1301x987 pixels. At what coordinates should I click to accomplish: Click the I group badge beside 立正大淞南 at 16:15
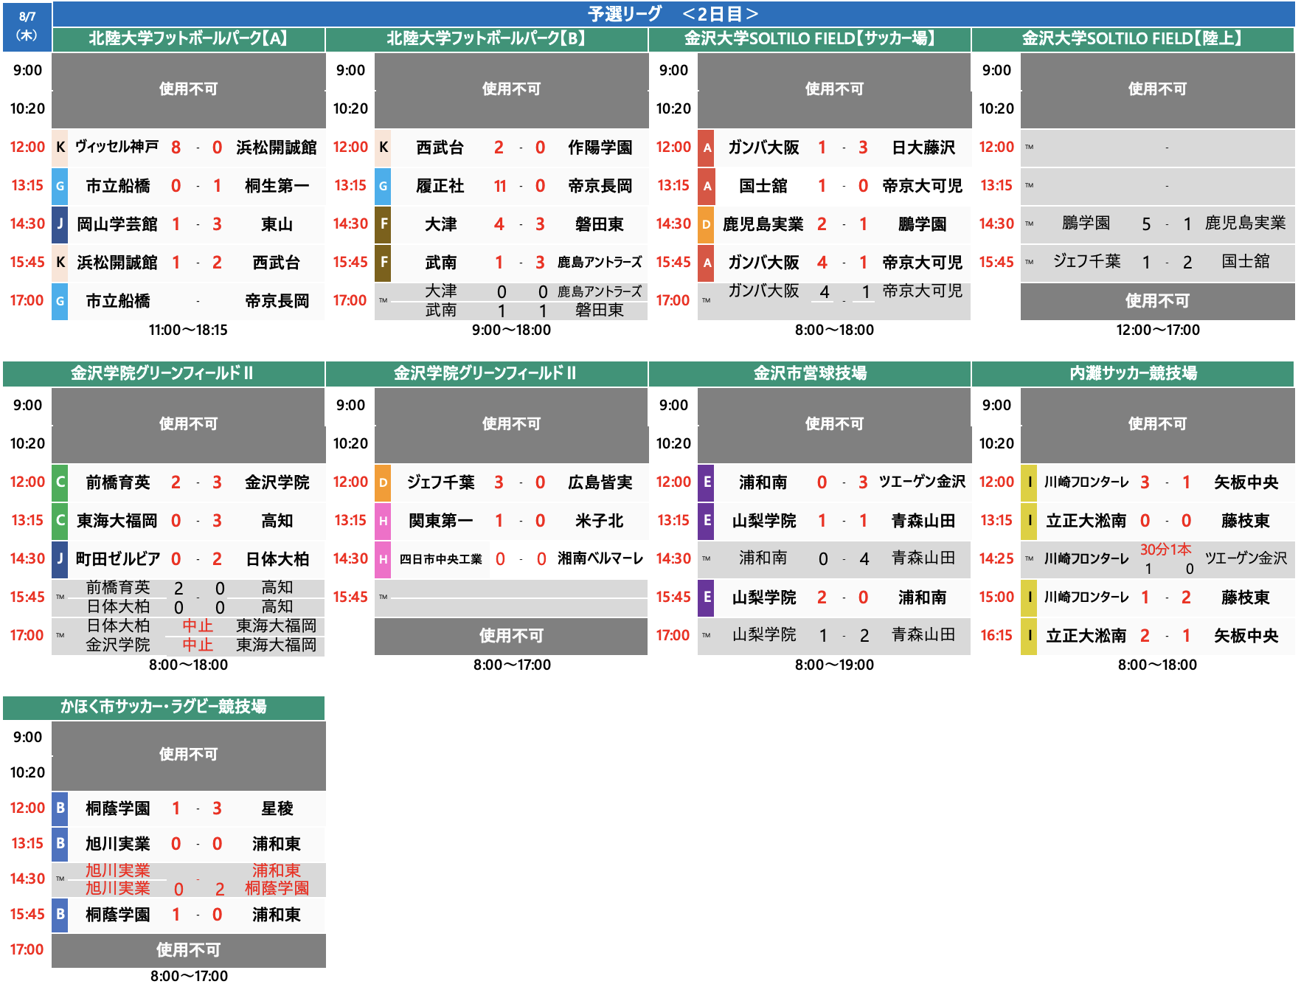tap(1029, 636)
